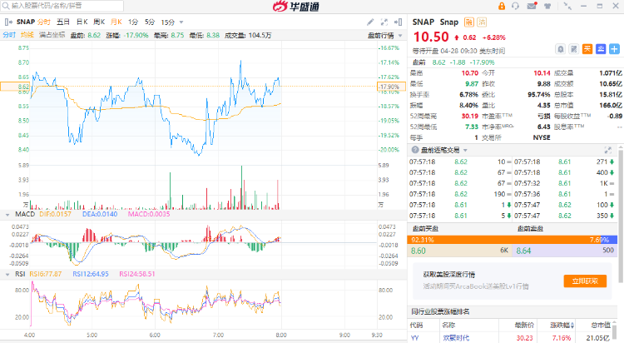Switch to the 月K chart tab

coord(116,22)
